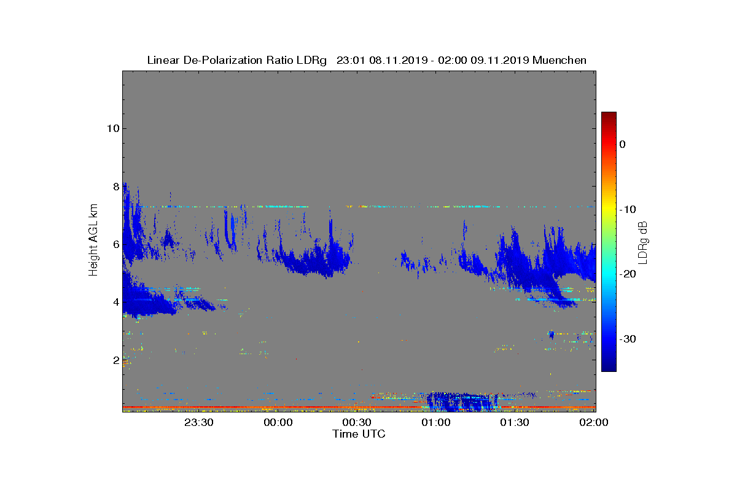The height and width of the screenshot is (491, 737).
Task: Click the colorbar tick label 0
Action: 623,144
